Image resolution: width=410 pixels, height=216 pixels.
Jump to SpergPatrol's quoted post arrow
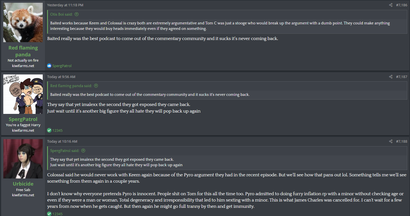(83, 151)
